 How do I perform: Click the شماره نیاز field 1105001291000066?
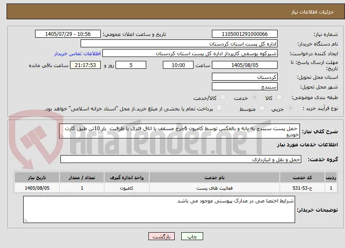click(245, 34)
